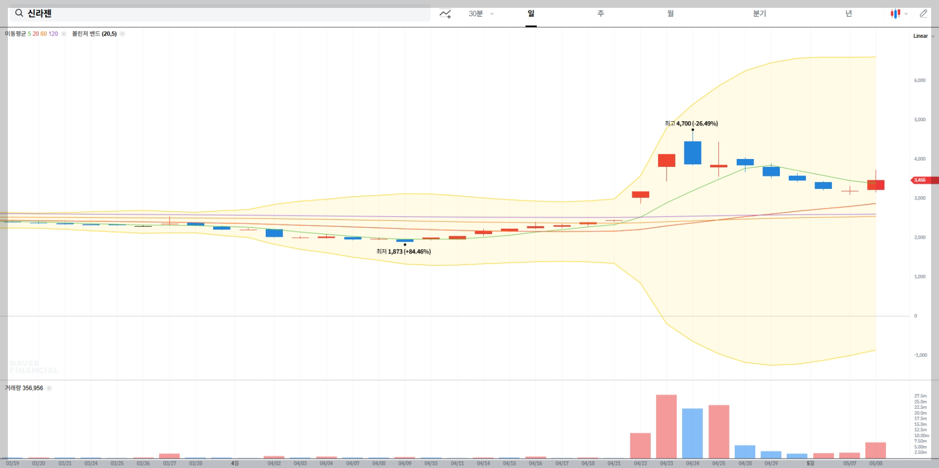
Task: Switch to the 분기 quarterly tab
Action: click(x=759, y=14)
